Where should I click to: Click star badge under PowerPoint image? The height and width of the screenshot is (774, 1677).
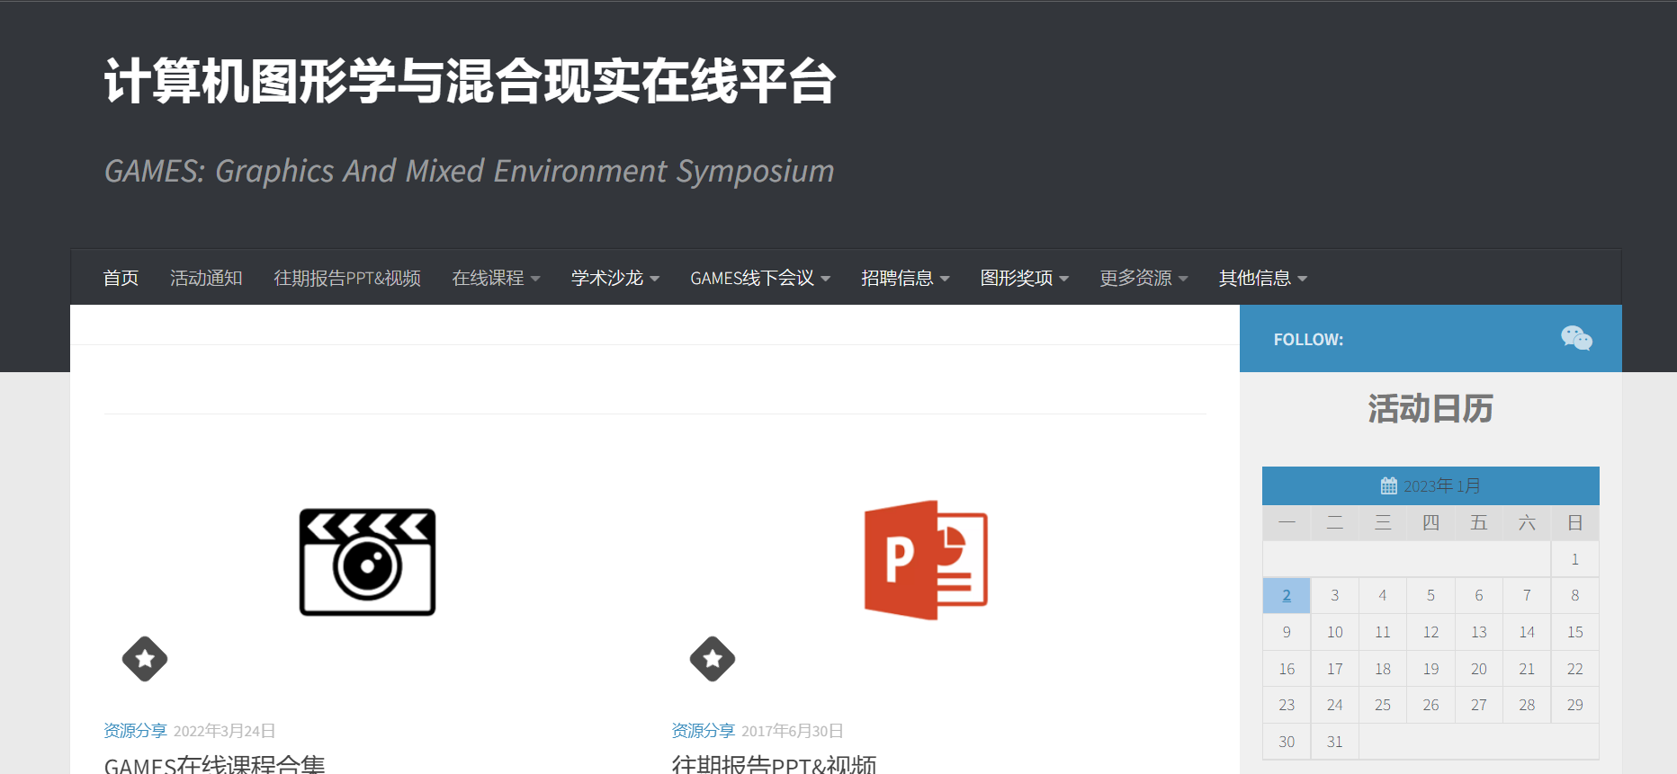713,659
